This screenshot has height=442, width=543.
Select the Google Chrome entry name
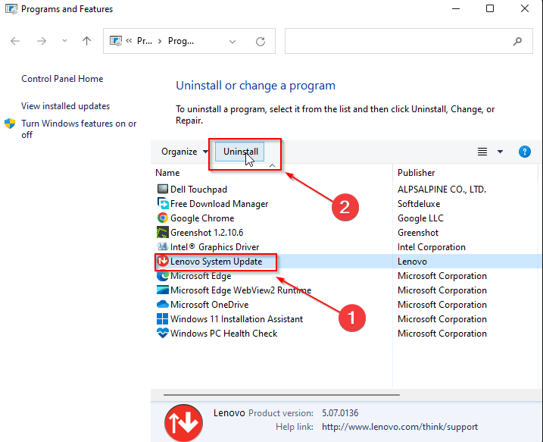pos(202,218)
